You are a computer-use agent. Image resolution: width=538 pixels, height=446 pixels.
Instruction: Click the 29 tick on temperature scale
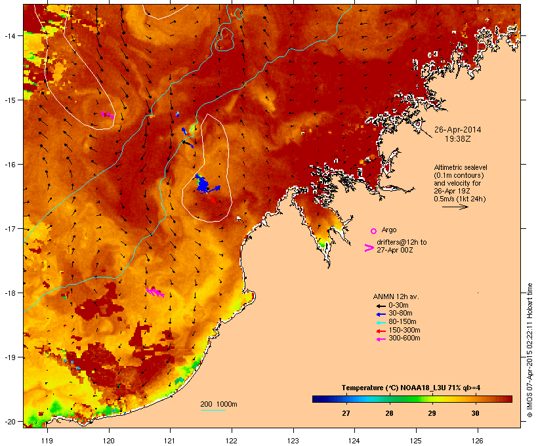[x=432, y=413]
